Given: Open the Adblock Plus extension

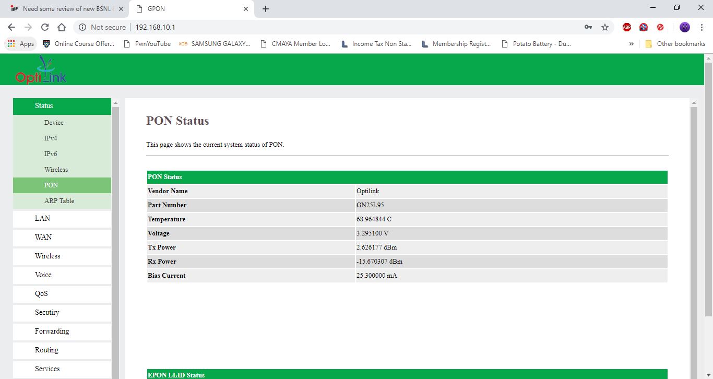Looking at the screenshot, I should (627, 27).
